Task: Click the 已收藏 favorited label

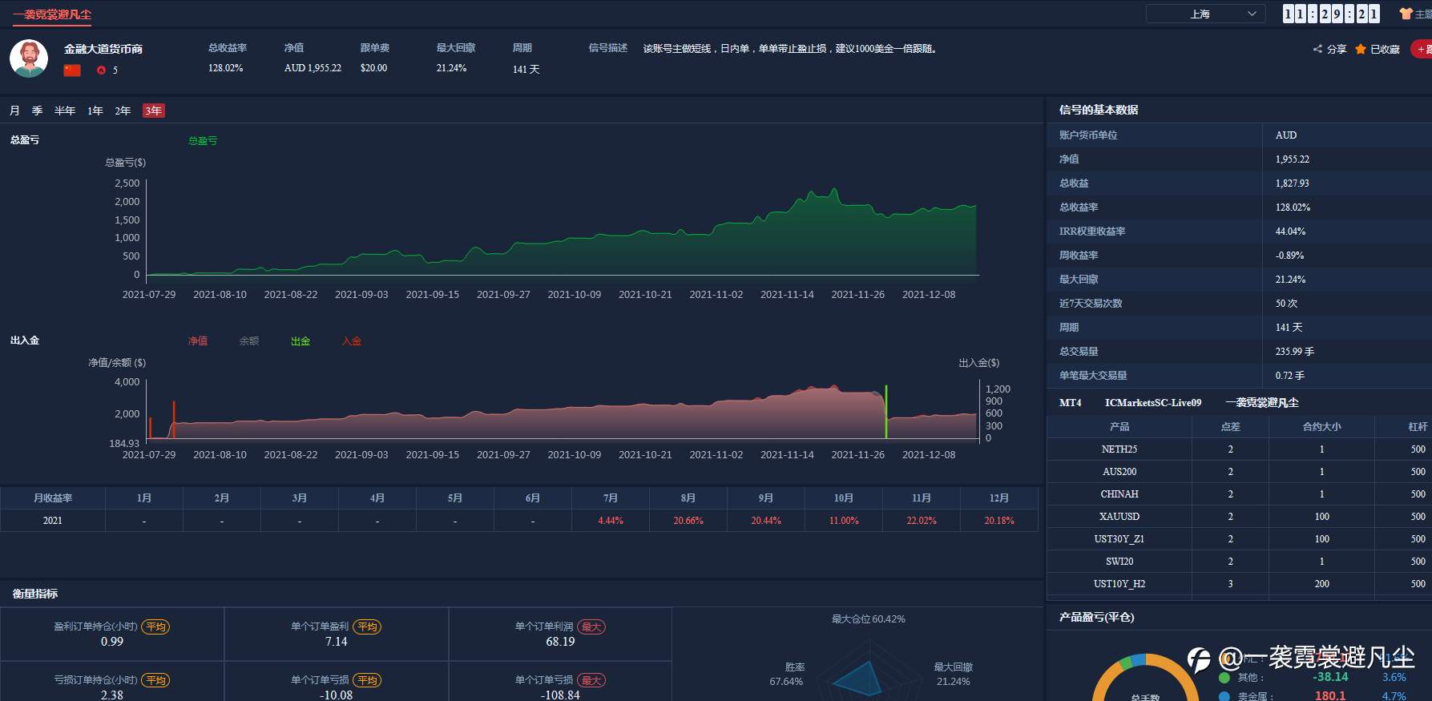Action: point(1385,50)
